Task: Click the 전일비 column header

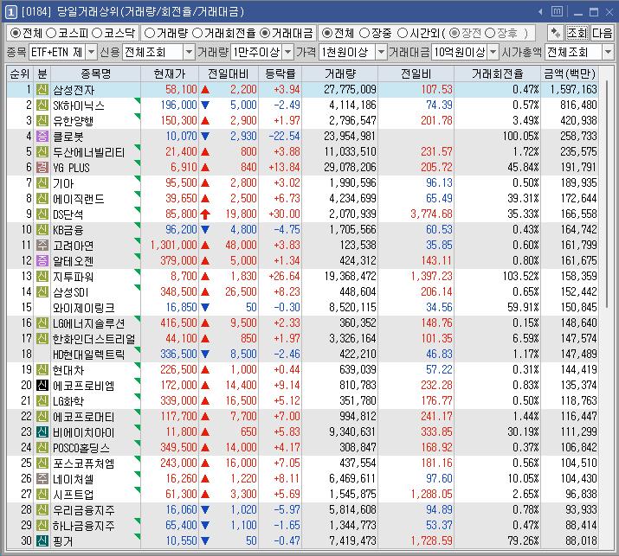Action: 416,73
